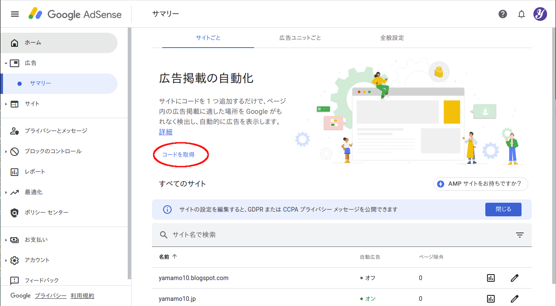Click the お支払い payments icon
The width and height of the screenshot is (556, 306).
[14, 240]
